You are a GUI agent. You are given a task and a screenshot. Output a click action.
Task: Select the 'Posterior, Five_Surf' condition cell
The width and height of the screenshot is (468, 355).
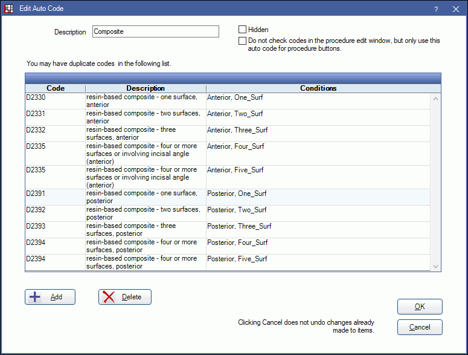pyautogui.click(x=318, y=262)
